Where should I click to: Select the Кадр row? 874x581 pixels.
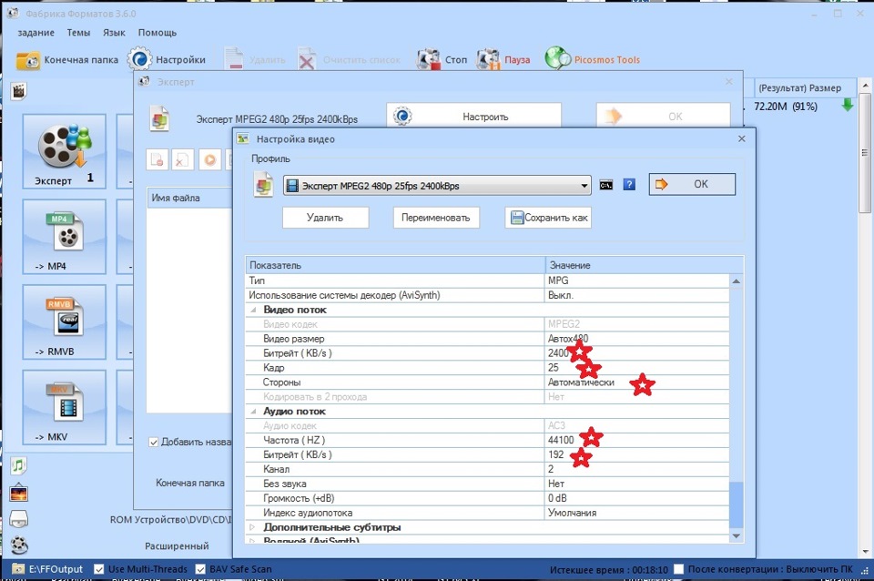(487, 367)
